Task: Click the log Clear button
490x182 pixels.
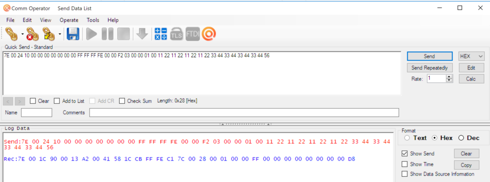Action: point(467,153)
